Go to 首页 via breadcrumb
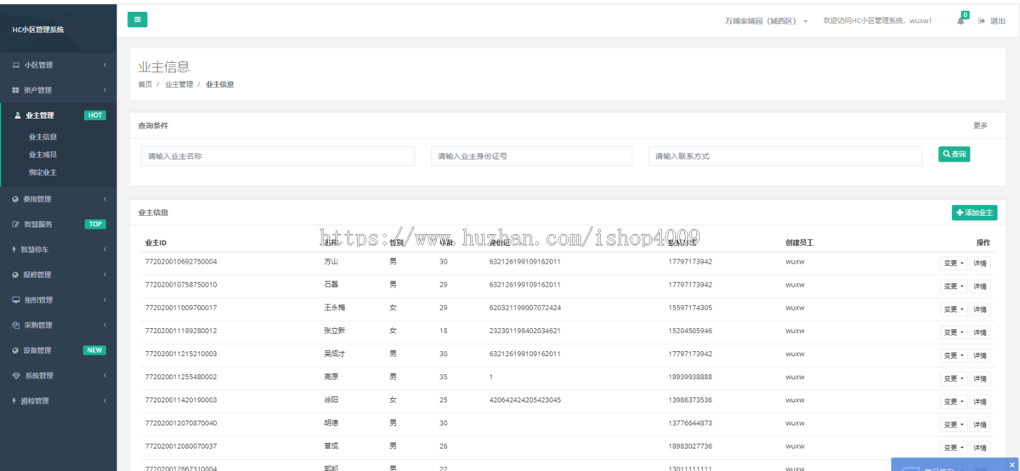Viewport: 1020px width, 471px height. coord(145,85)
